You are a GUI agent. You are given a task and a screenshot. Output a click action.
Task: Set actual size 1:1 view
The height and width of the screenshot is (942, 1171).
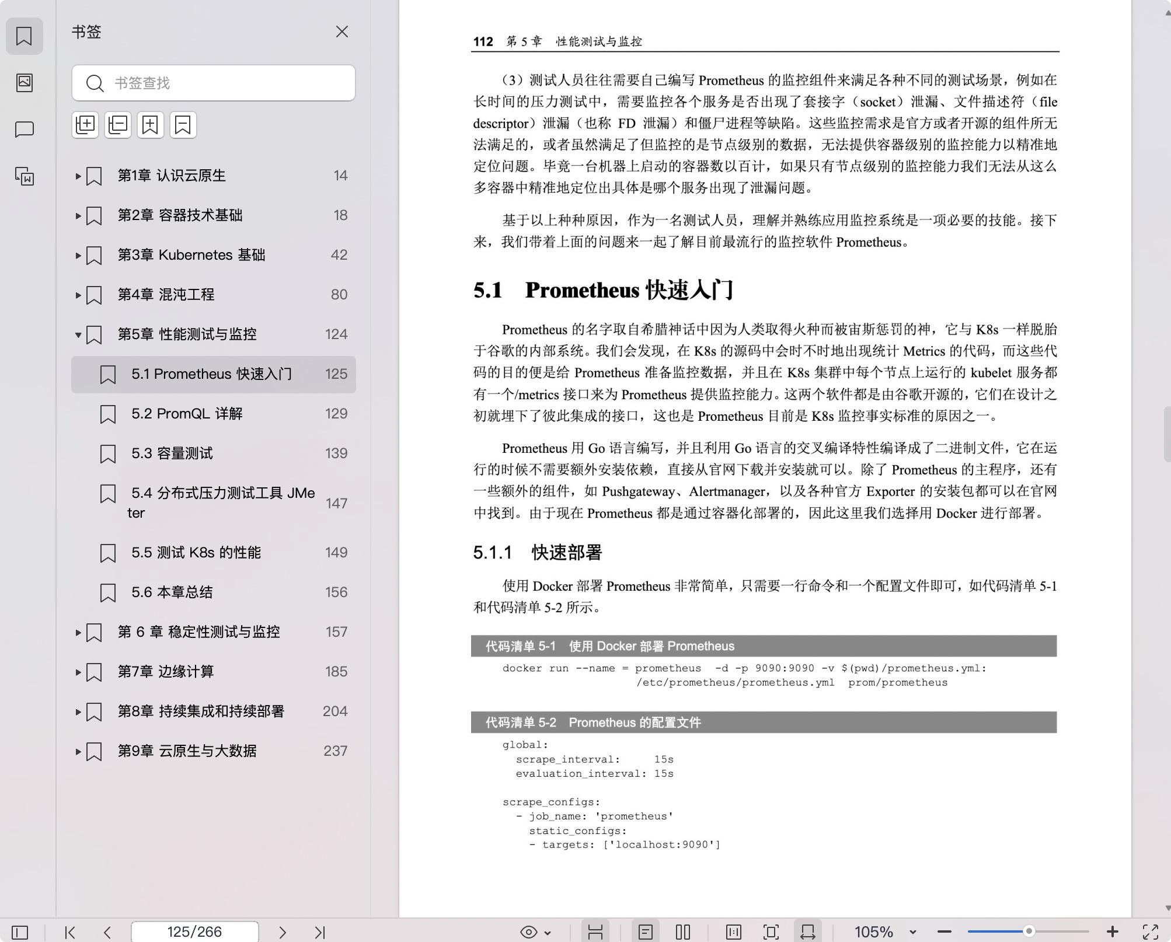click(x=734, y=932)
